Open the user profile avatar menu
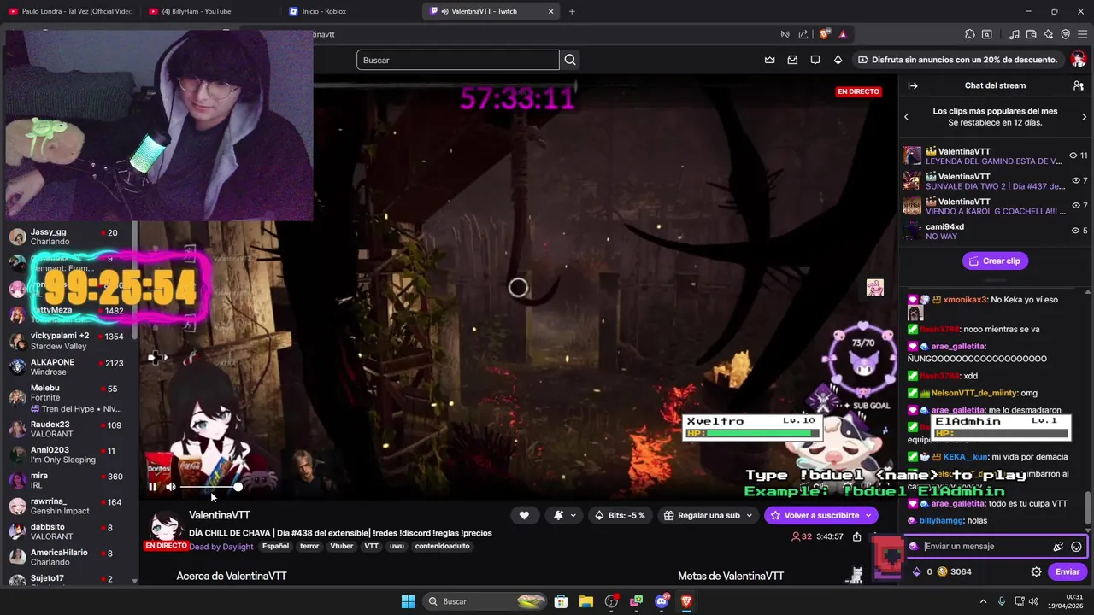 1079,60
